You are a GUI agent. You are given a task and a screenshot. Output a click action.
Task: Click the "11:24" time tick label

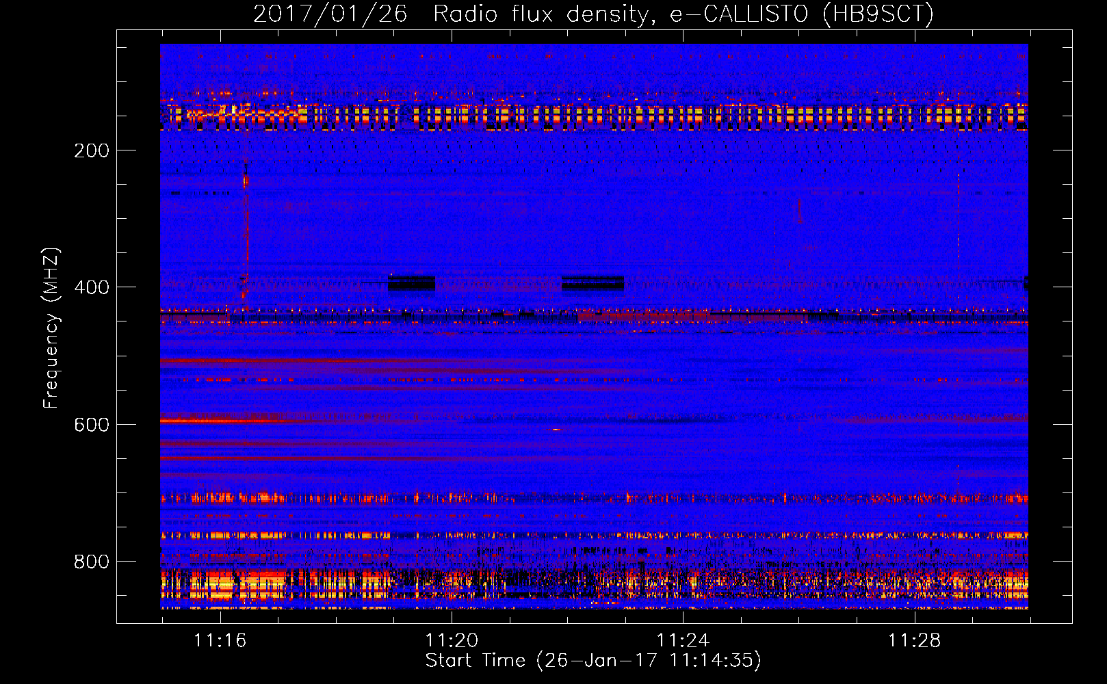683,641
